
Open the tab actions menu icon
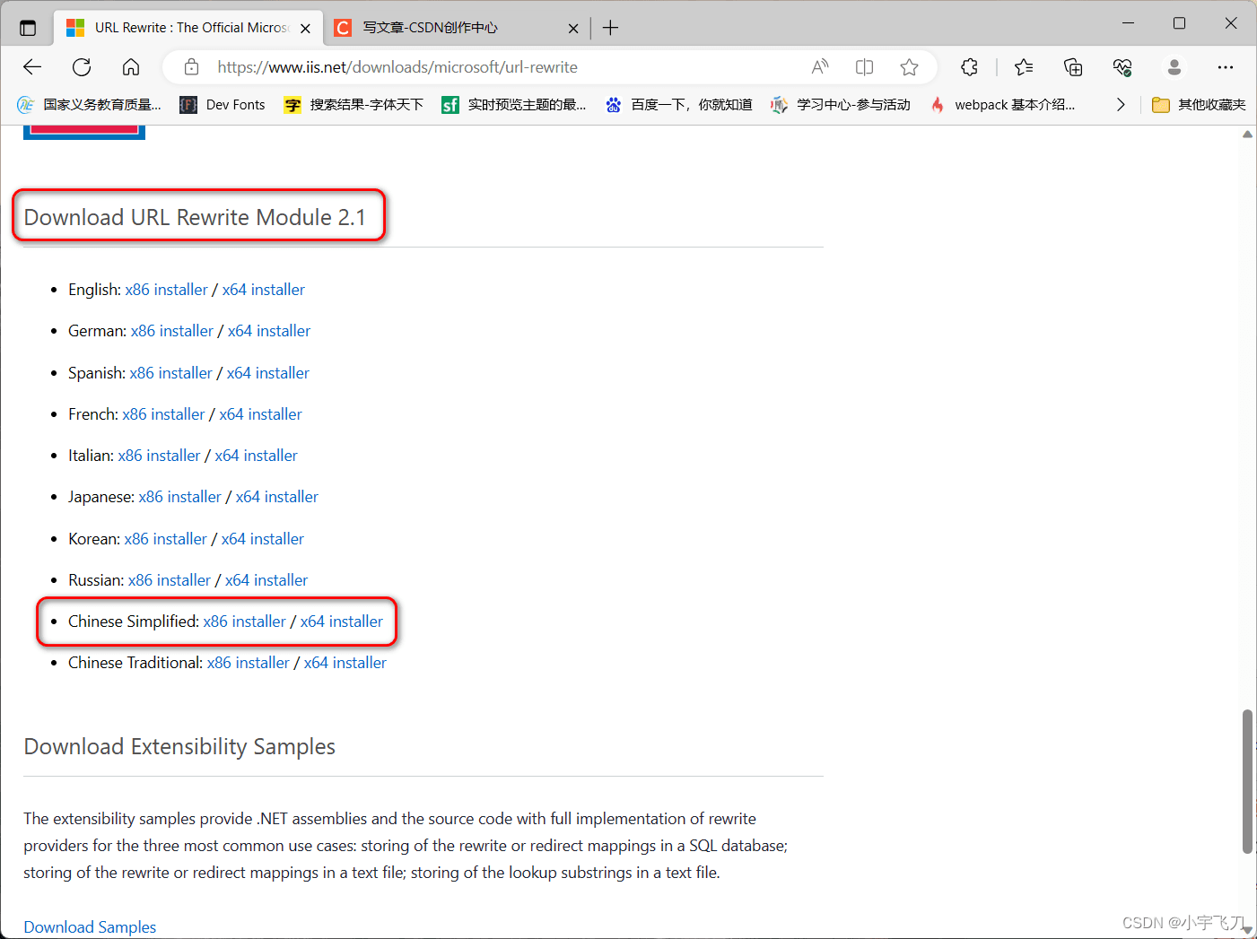click(28, 28)
